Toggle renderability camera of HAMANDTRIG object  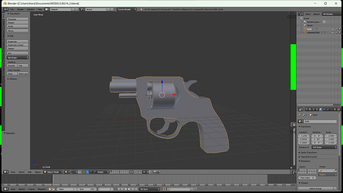[x=340, y=33]
